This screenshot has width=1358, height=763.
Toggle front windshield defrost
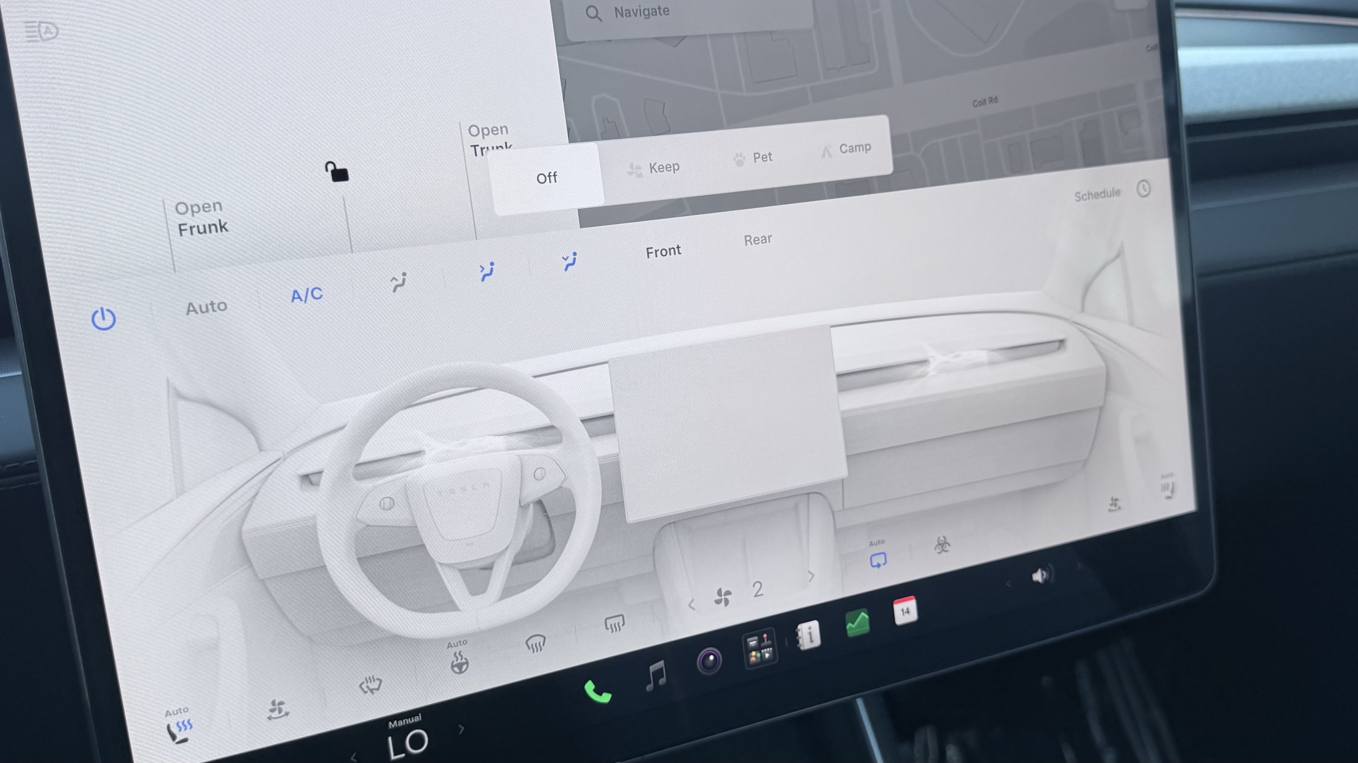pos(536,643)
